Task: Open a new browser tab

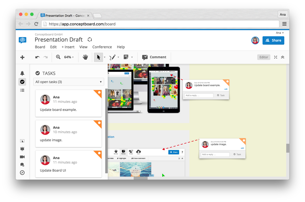Action: pyautogui.click(x=97, y=16)
